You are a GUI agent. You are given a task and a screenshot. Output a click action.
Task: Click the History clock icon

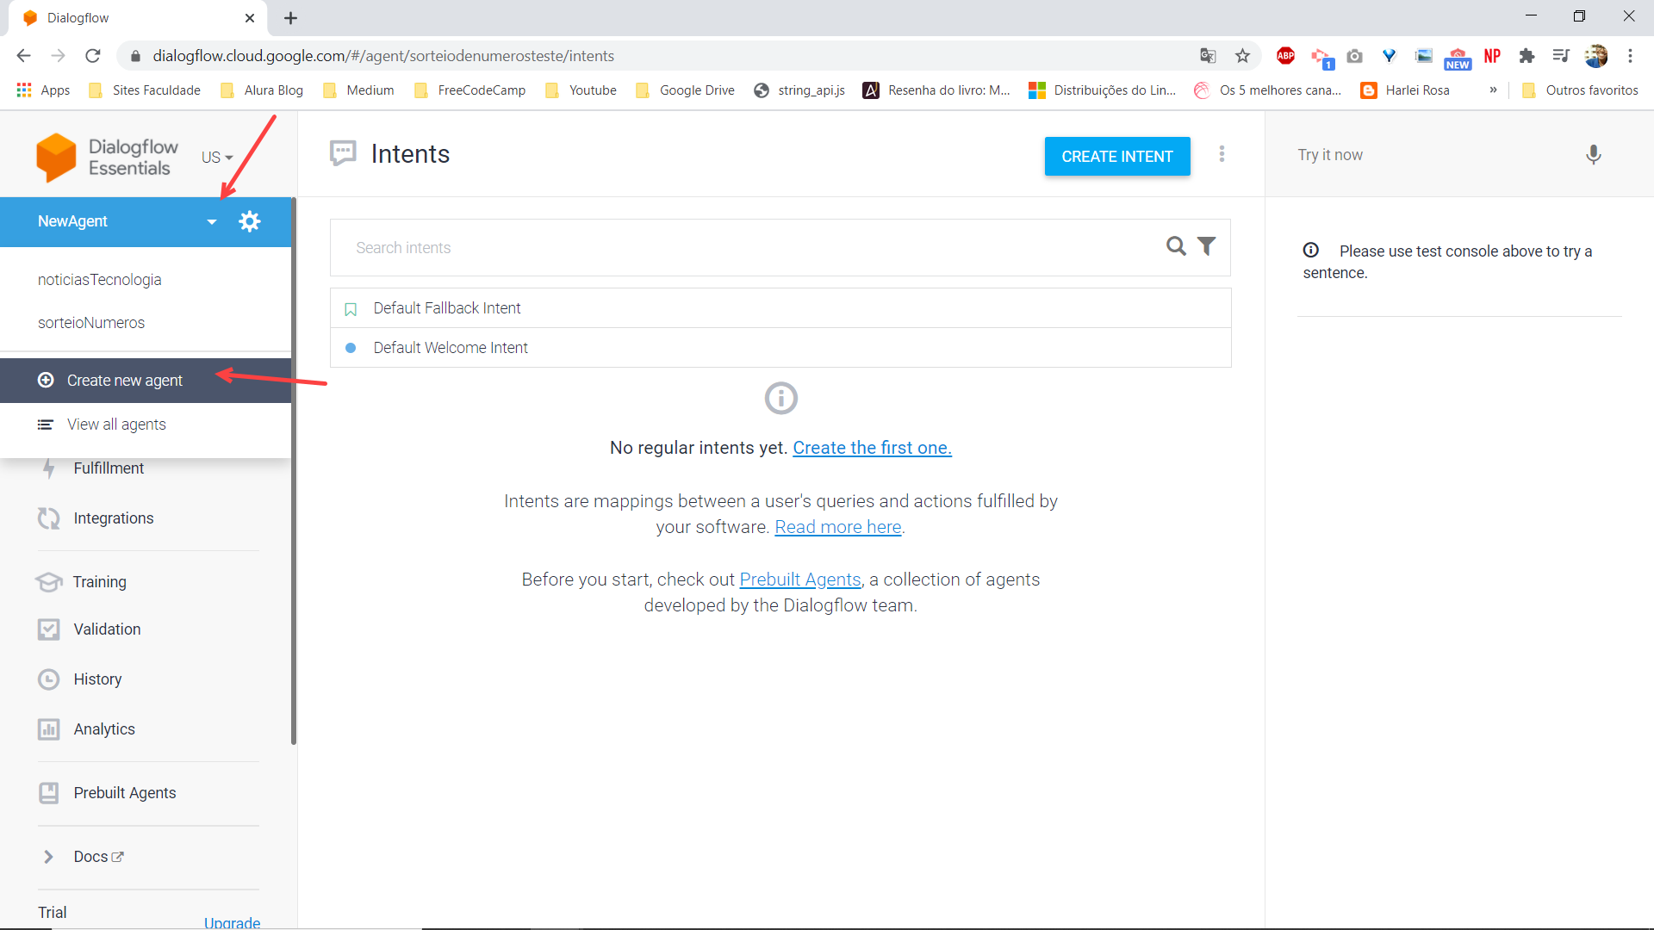[x=49, y=679]
